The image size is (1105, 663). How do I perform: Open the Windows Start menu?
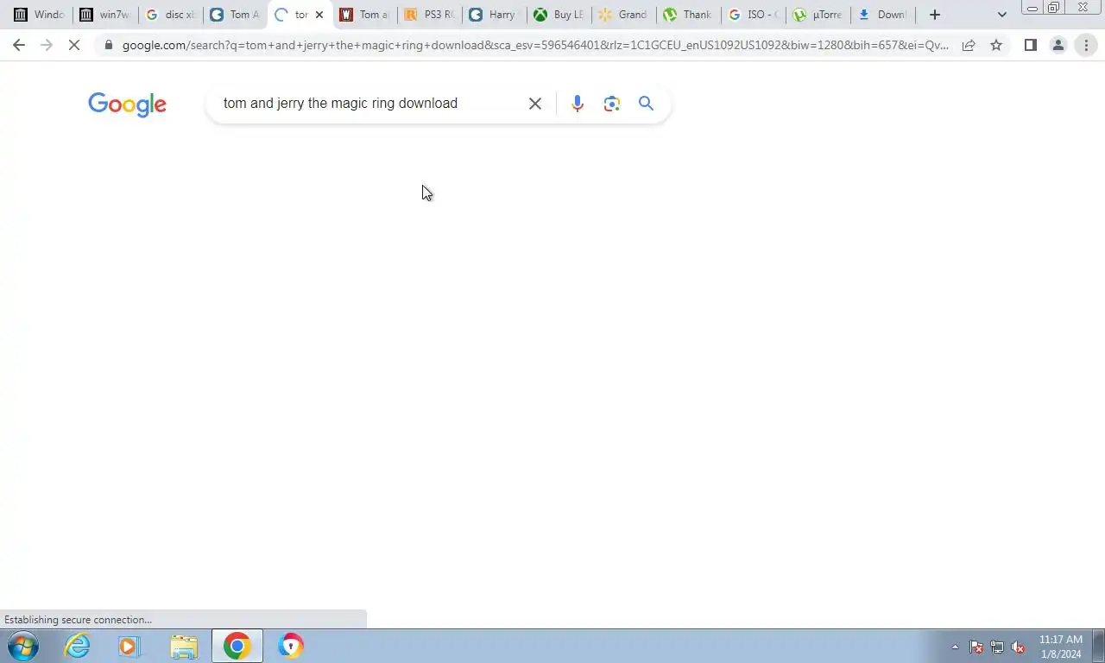coord(23,646)
